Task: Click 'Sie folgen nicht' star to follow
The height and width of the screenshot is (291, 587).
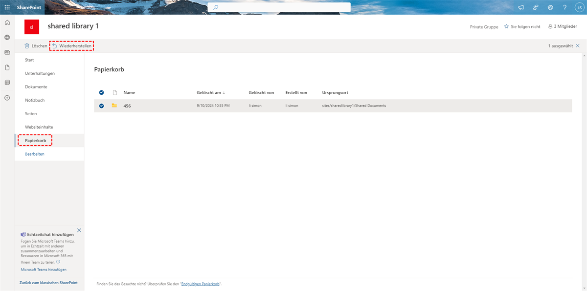Action: 522,27
